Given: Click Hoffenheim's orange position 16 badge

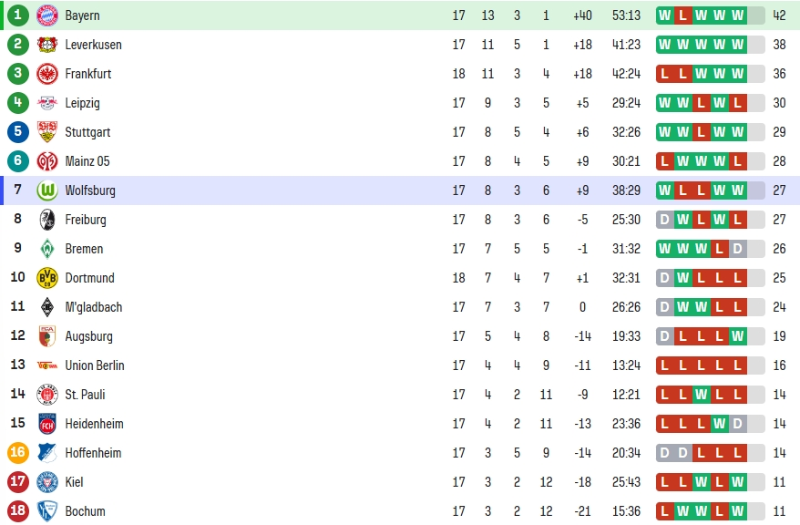Looking at the screenshot, I should tap(18, 453).
